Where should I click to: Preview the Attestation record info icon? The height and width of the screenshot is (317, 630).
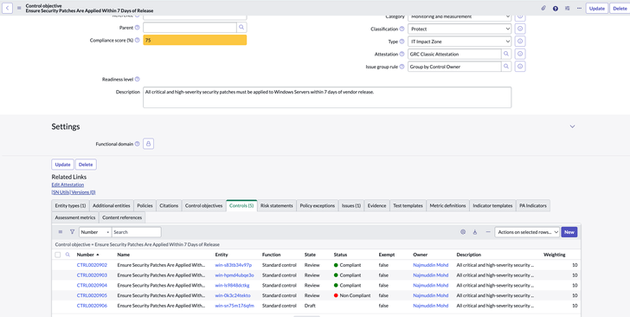tap(520, 54)
